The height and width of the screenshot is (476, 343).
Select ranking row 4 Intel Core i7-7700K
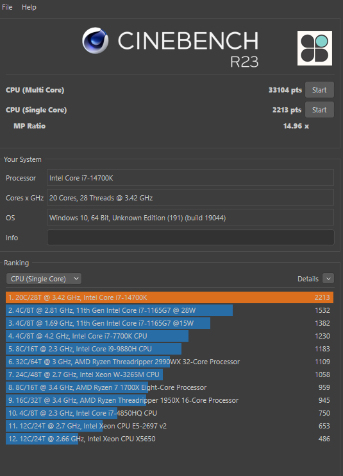pos(169,336)
